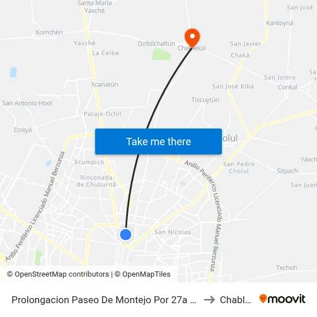Click the blue lake near San Antonio Hool
The height and width of the screenshot is (317, 317).
coord(13,72)
